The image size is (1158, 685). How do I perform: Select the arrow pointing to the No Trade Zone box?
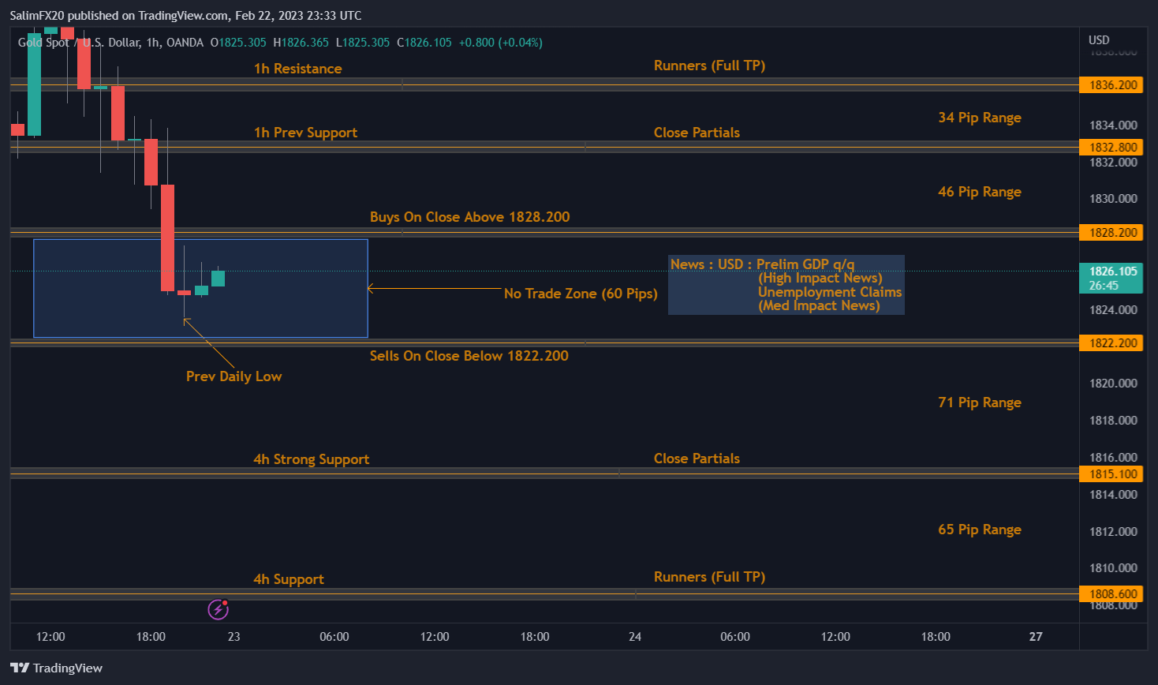click(434, 290)
